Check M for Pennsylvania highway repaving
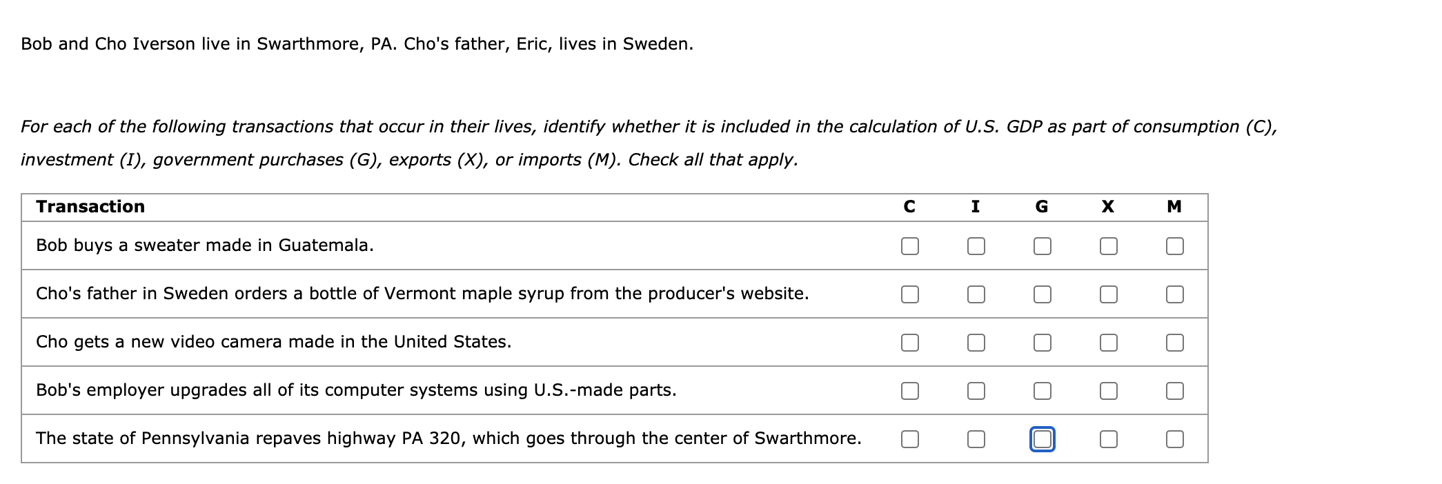The width and height of the screenshot is (1442, 484). pos(1174,439)
